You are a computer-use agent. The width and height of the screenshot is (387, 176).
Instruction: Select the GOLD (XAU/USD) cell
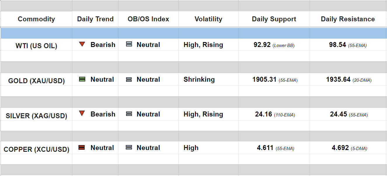[36, 81]
